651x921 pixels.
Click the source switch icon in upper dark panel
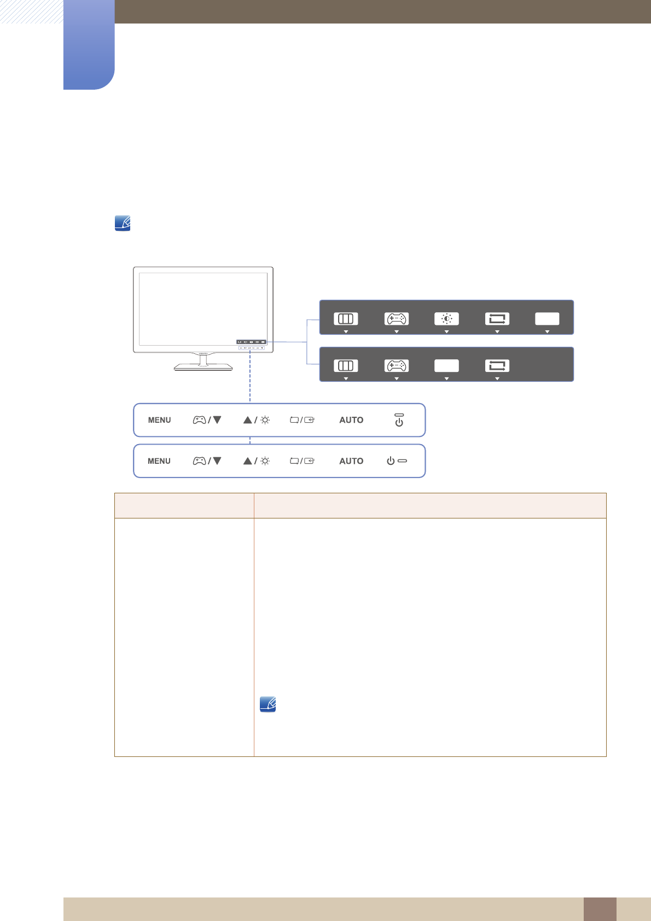click(x=497, y=319)
